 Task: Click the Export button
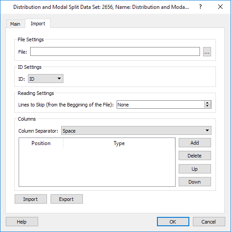point(67,199)
